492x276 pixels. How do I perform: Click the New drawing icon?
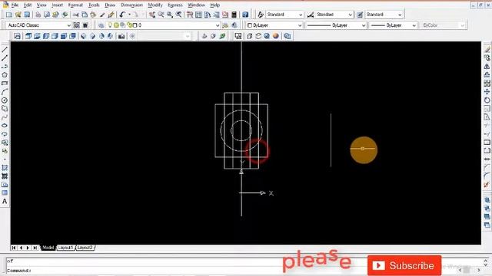coord(9,15)
